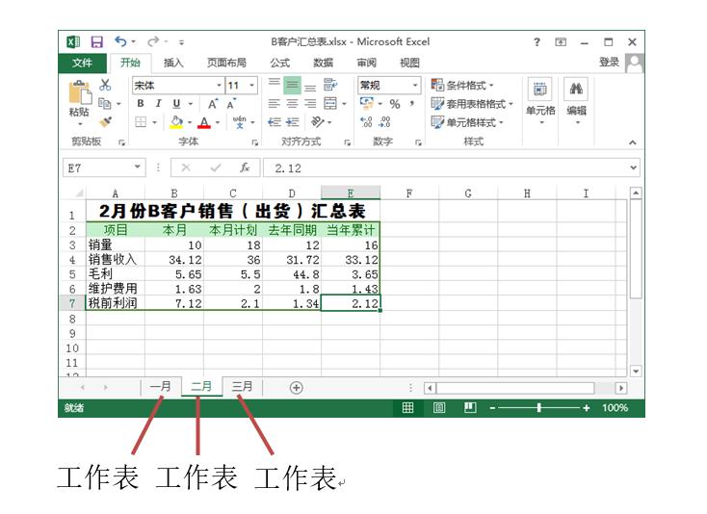Toggle bold formatting
Screen dimensions: 707x514
(x=141, y=104)
